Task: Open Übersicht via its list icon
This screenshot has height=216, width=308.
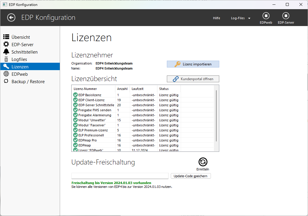Action: click(6, 37)
